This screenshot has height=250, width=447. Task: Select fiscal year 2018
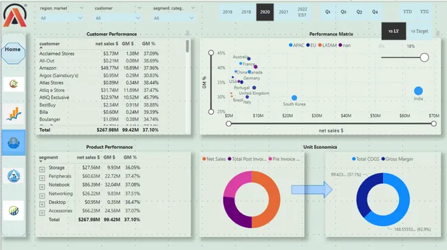pyautogui.click(x=228, y=12)
